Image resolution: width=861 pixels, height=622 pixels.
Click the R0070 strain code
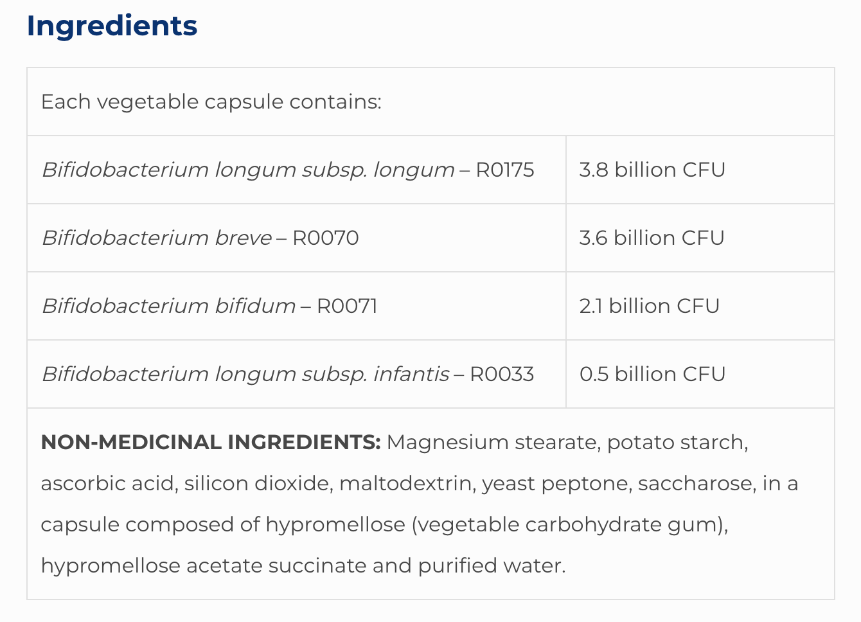tap(325, 238)
